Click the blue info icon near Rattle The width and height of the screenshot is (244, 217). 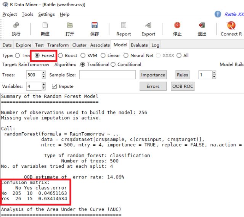tap(218, 14)
